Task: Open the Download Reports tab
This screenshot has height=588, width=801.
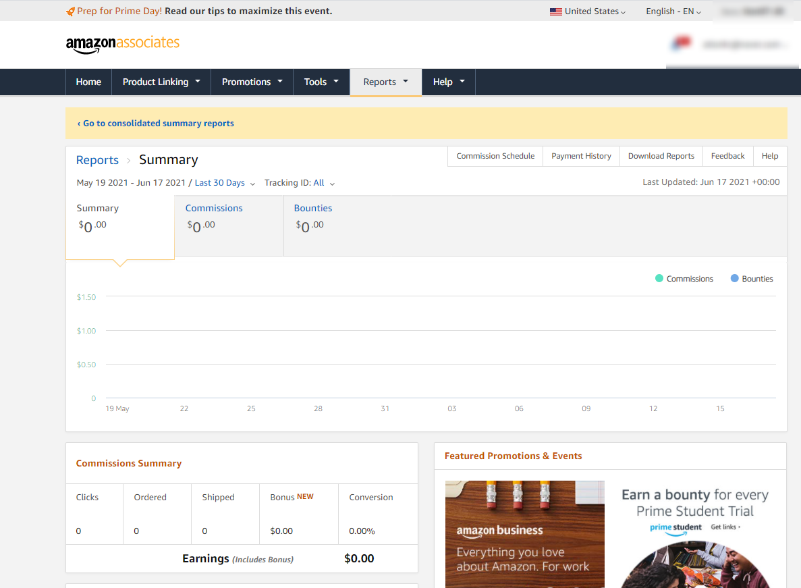Action: (661, 156)
